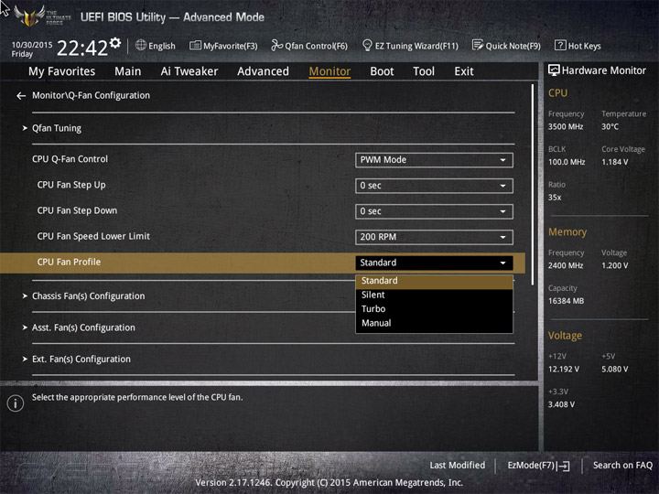Viewport: 659px width, 494px height.
Task: Click +3.3V reading 3.408 V
Action: coord(561,404)
